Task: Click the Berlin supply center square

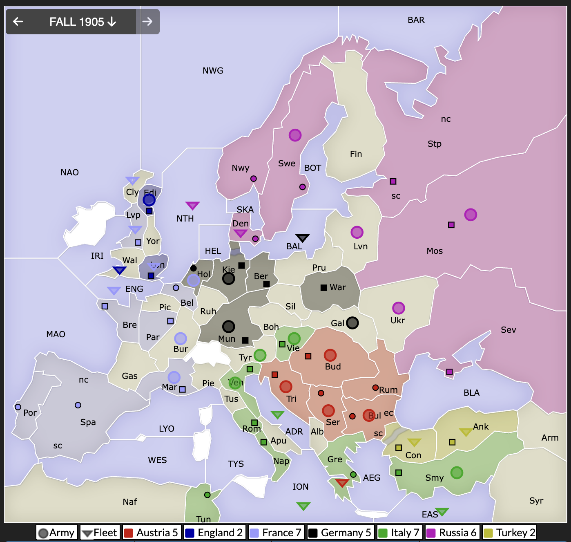Action: (x=266, y=284)
